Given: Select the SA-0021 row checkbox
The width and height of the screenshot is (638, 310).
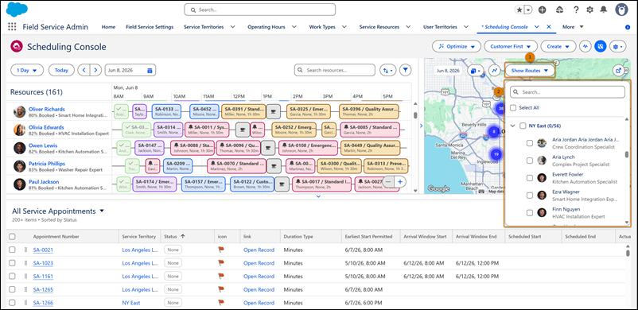Looking at the screenshot, I should (12, 250).
